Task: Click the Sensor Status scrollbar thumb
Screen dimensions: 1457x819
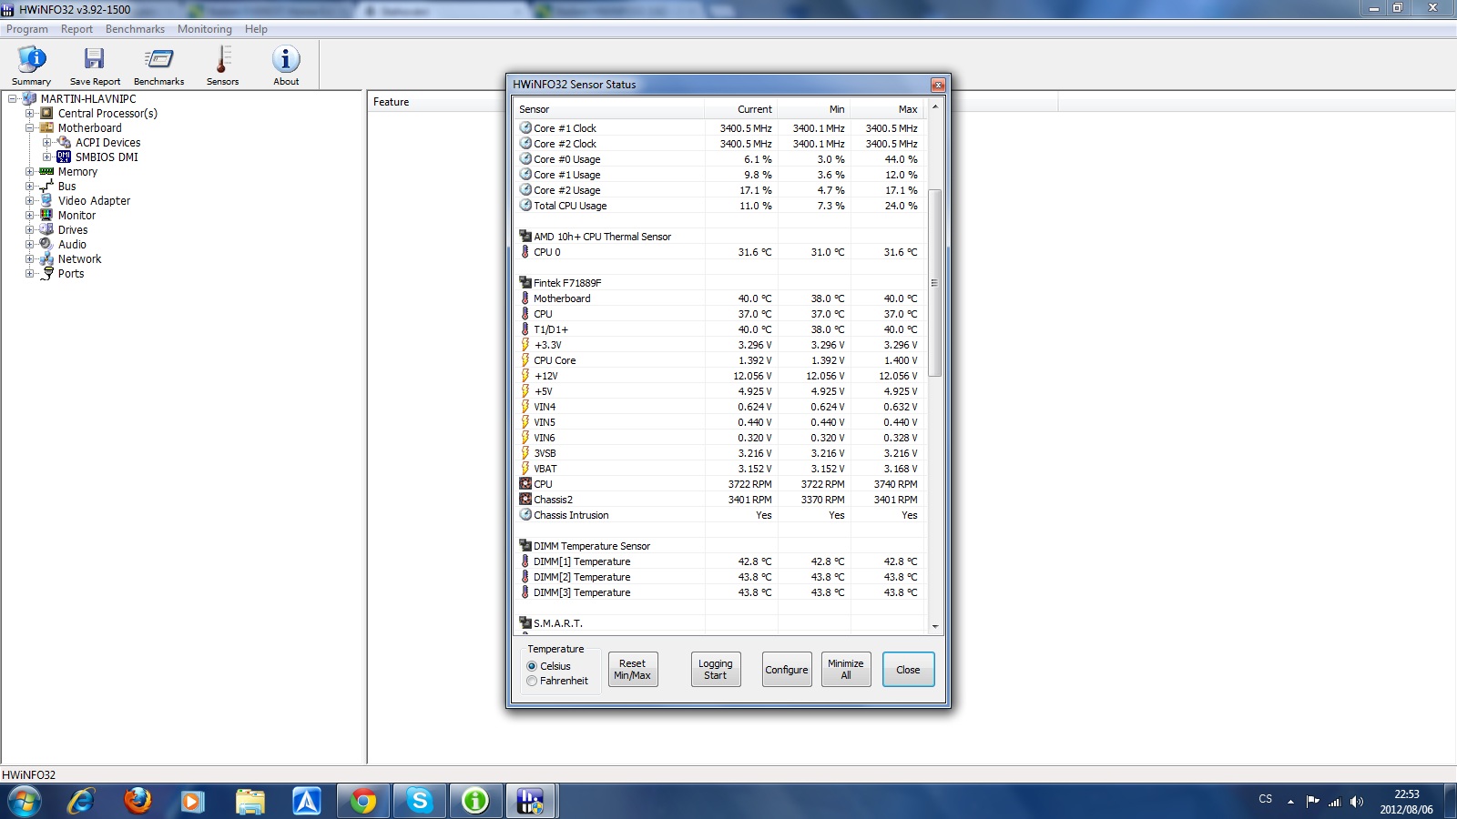Action: pos(934,282)
